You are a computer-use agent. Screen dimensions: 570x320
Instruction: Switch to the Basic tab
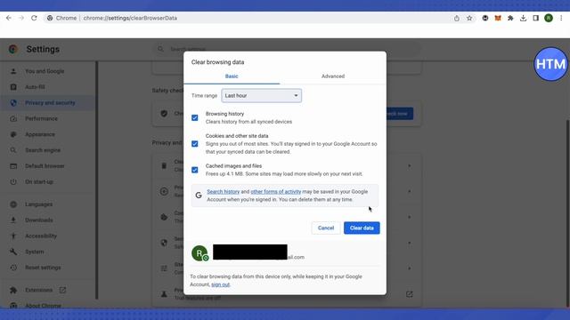tap(232, 76)
